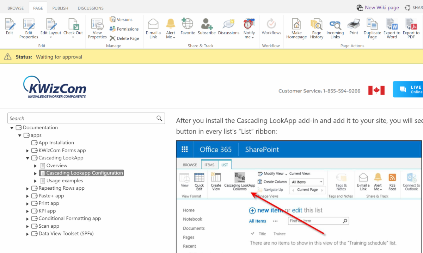This screenshot has height=253, width=423.
Task: Click the Overview tree item
Action: coord(57,165)
